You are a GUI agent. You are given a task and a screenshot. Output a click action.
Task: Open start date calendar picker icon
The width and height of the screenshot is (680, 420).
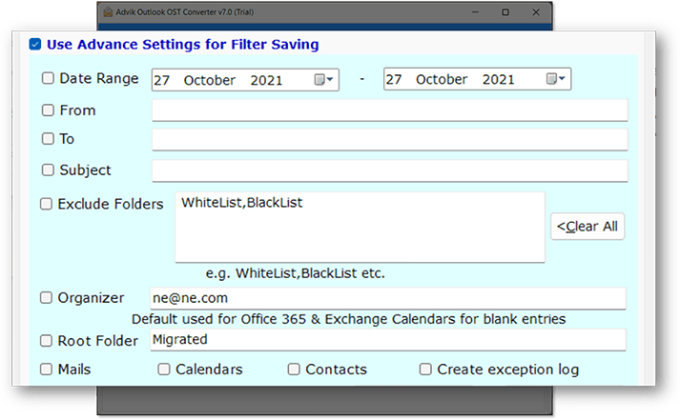323,80
